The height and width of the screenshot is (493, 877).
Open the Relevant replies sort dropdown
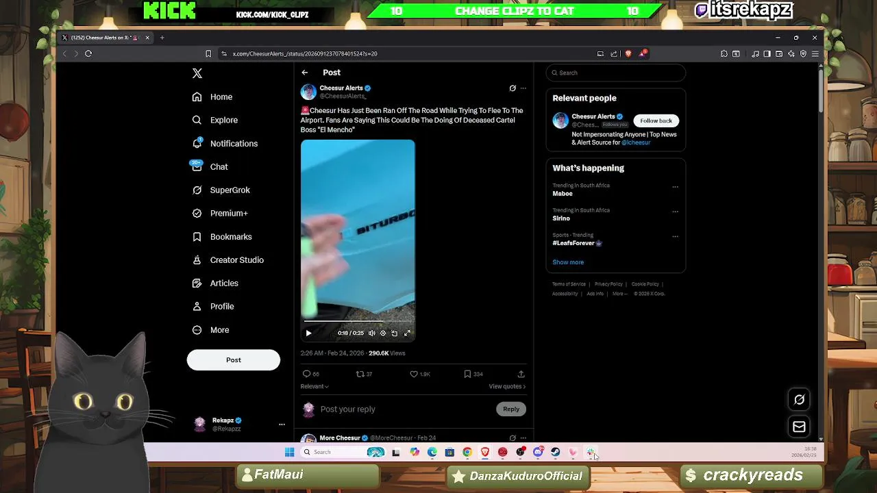click(314, 386)
